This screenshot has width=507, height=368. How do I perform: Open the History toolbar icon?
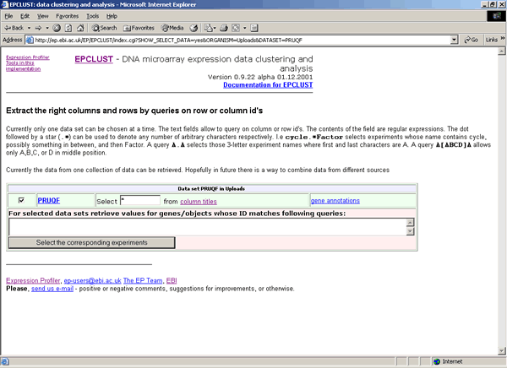[x=194, y=28]
